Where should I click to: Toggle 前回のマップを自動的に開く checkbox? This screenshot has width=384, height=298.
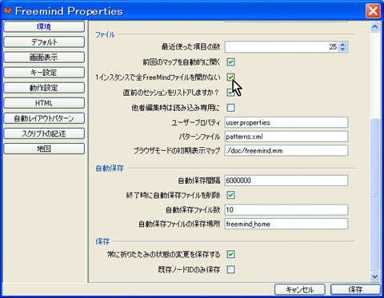[x=230, y=62]
